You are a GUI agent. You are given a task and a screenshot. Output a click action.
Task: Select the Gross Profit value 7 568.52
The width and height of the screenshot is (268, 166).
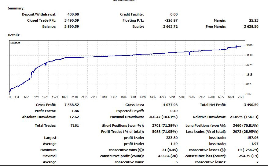point(72,105)
